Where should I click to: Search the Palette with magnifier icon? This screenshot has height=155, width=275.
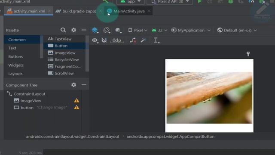tap(63, 30)
